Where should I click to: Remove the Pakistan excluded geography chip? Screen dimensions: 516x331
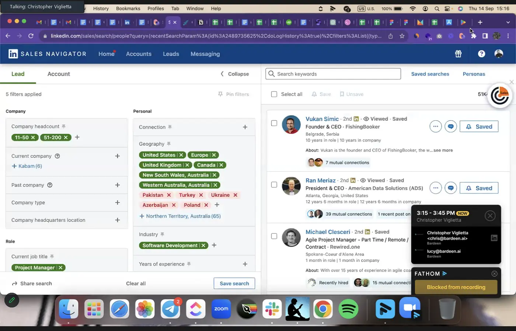click(169, 195)
